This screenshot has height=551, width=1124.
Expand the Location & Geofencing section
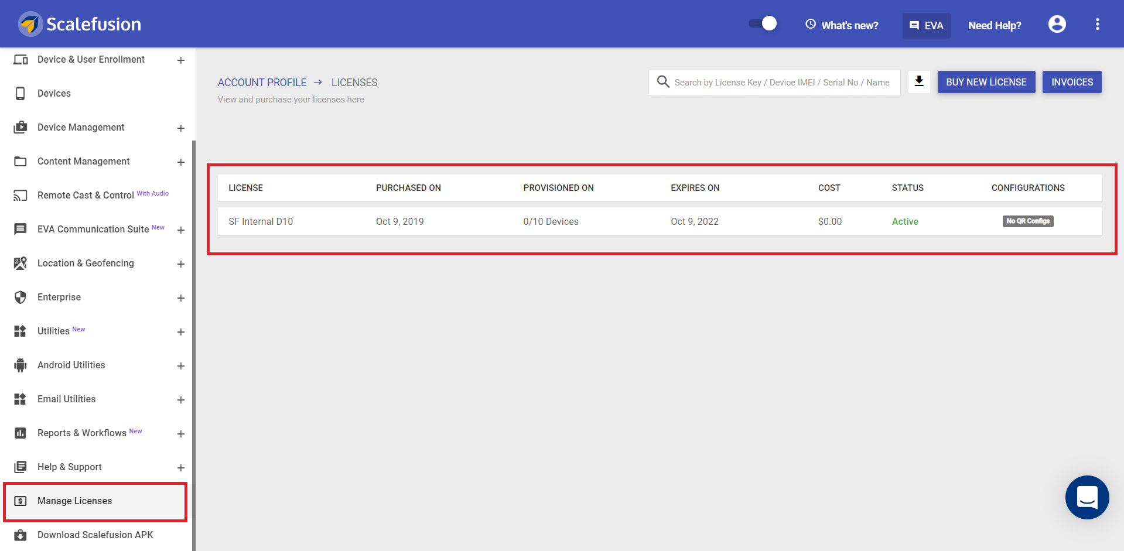[x=181, y=264]
